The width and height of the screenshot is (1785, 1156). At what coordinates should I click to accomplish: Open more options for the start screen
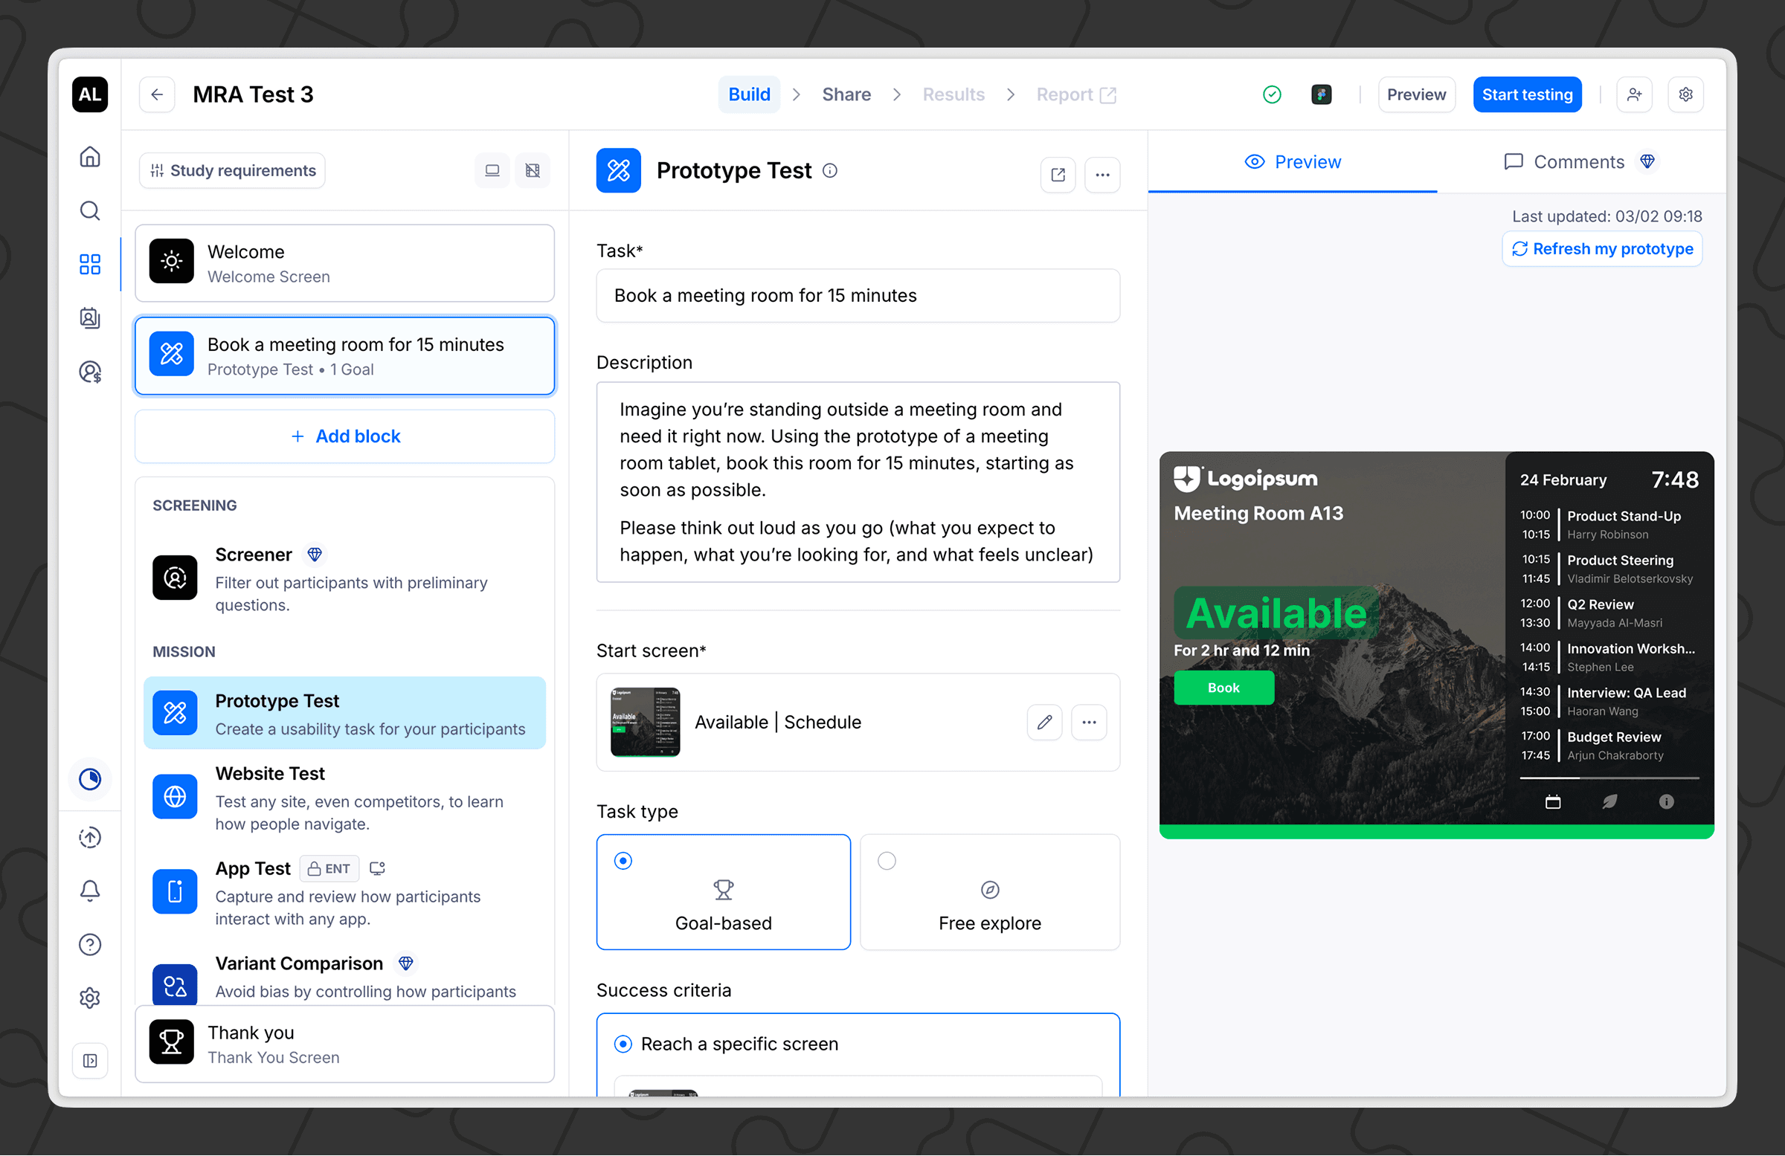tap(1090, 722)
